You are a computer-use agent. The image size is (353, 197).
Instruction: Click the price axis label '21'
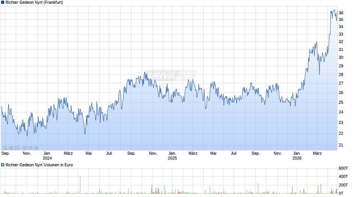click(x=341, y=145)
